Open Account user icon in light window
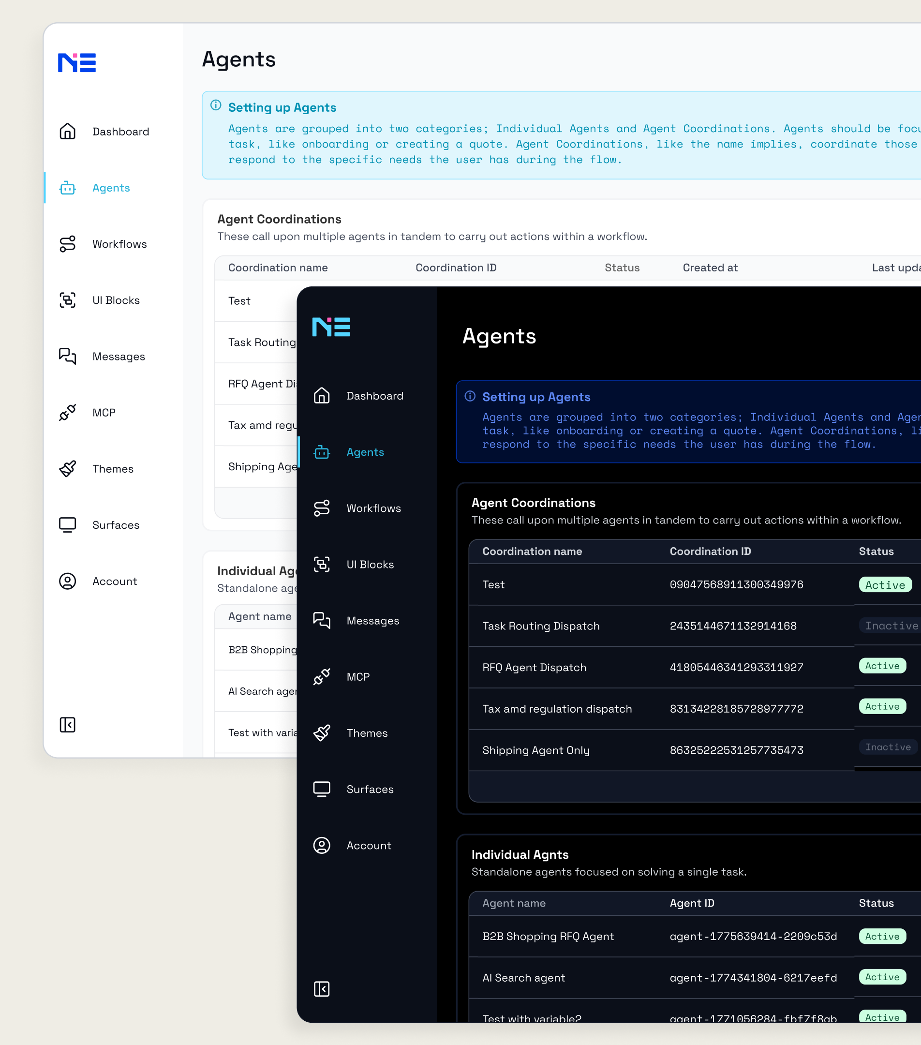The width and height of the screenshot is (921, 1045). pyautogui.click(x=67, y=582)
